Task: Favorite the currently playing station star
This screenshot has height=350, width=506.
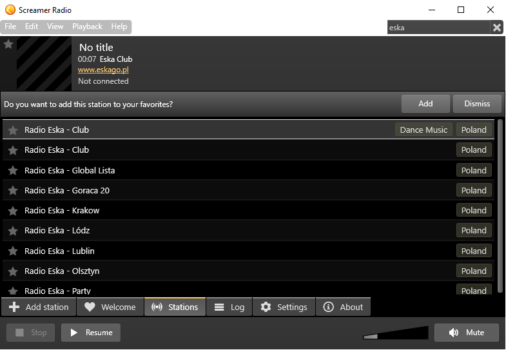Action: coord(8,44)
